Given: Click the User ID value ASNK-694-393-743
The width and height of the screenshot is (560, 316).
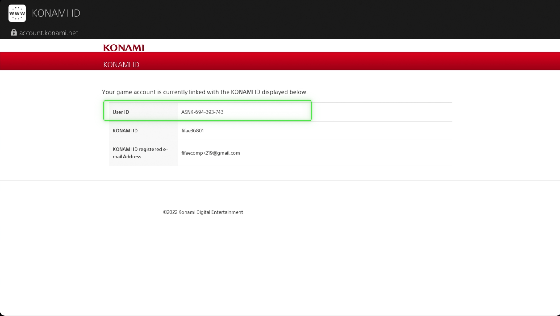Looking at the screenshot, I should (x=202, y=112).
